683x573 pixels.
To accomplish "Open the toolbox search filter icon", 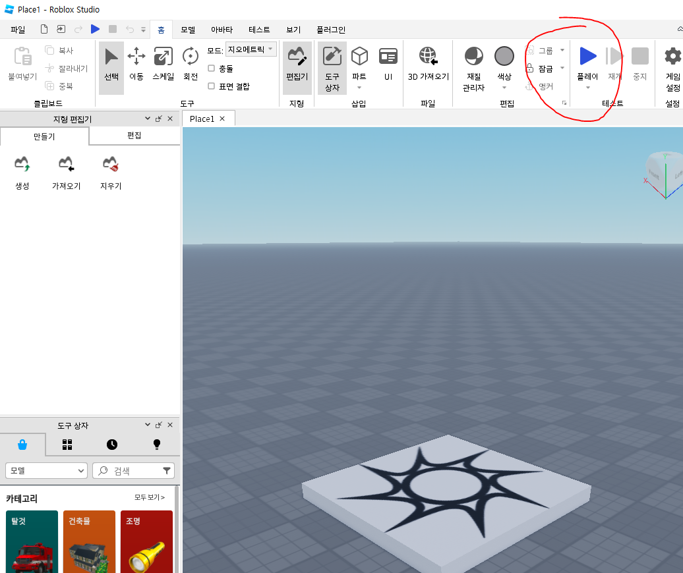I will point(167,471).
